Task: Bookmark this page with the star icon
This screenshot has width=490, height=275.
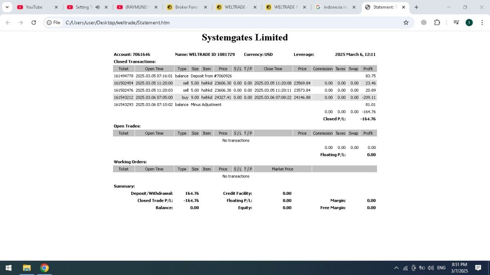Action: [x=406, y=22]
